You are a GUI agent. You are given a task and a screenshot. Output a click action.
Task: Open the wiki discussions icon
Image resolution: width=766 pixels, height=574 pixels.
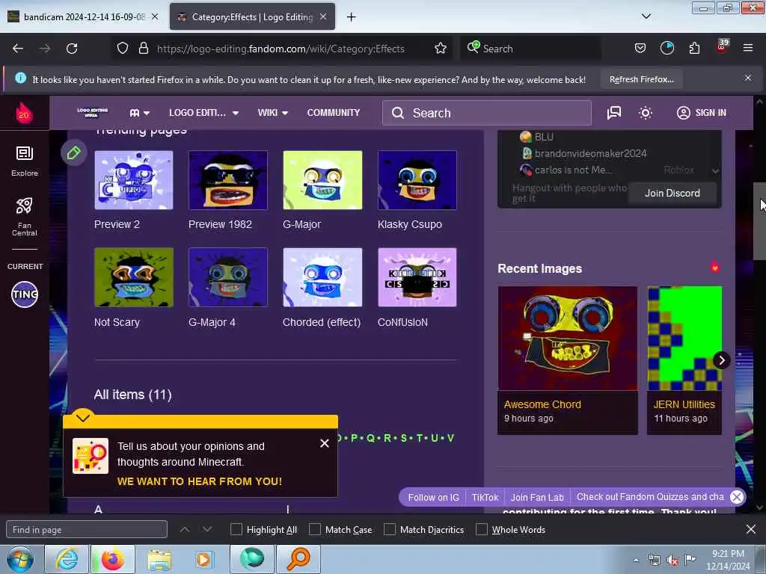pos(613,113)
